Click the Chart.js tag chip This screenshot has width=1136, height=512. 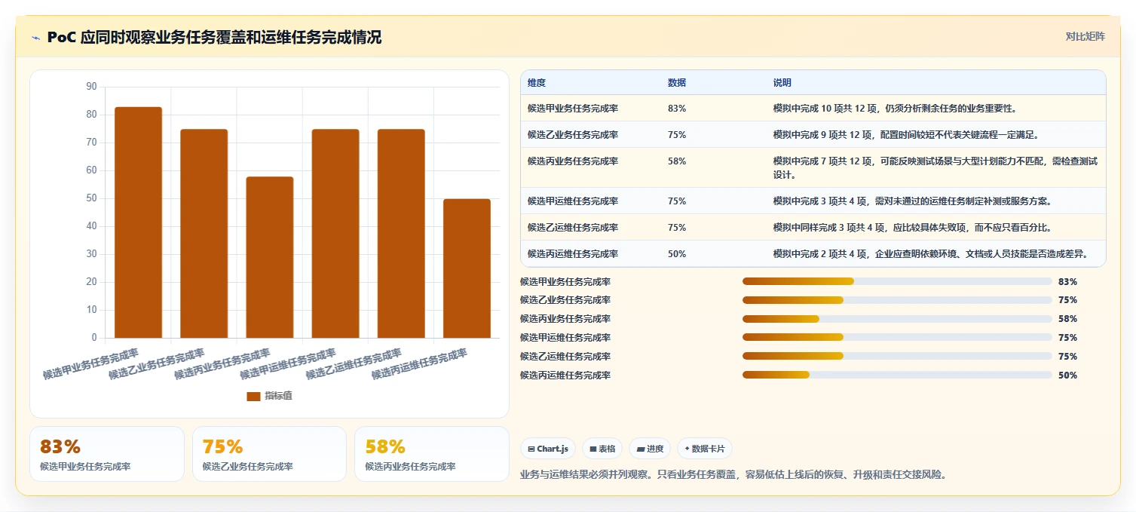click(x=548, y=449)
